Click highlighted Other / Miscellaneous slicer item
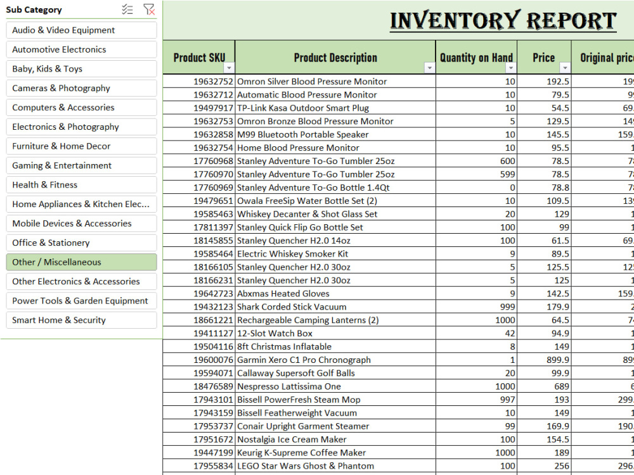Image resolution: width=634 pixels, height=475 pixels. tap(81, 262)
